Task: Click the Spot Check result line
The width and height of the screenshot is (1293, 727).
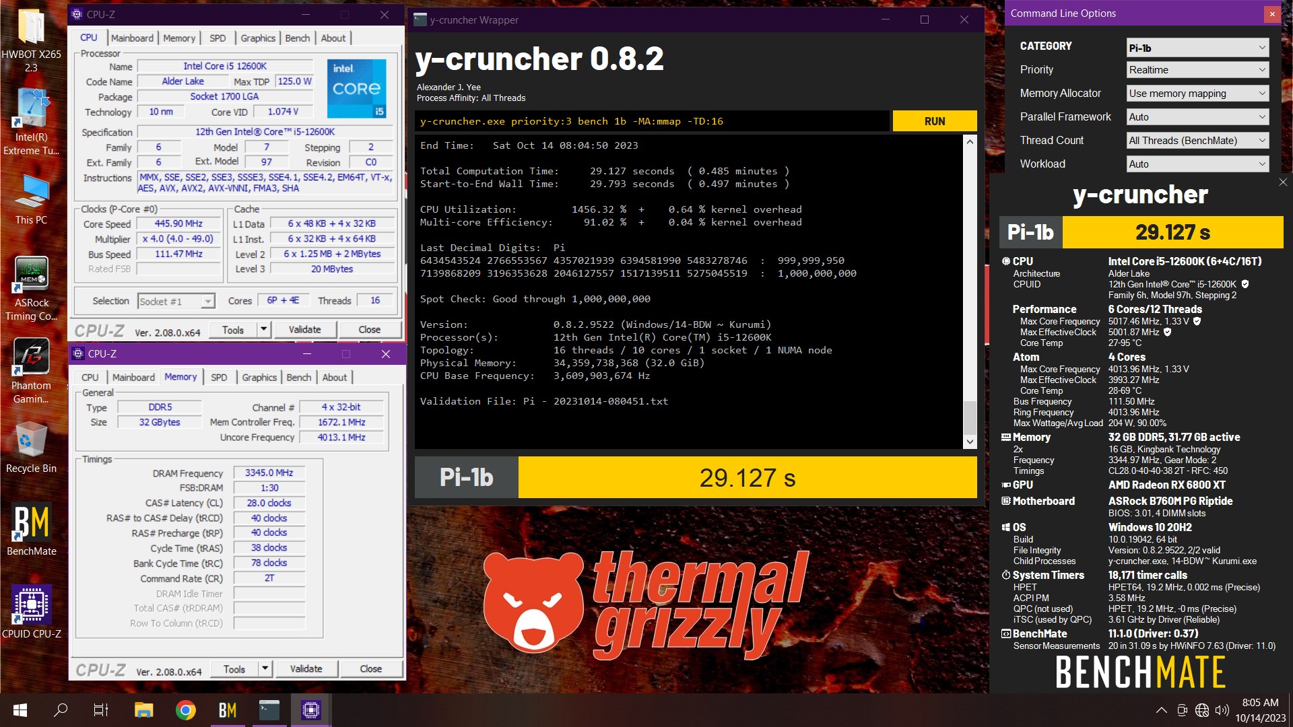Action: click(x=535, y=299)
